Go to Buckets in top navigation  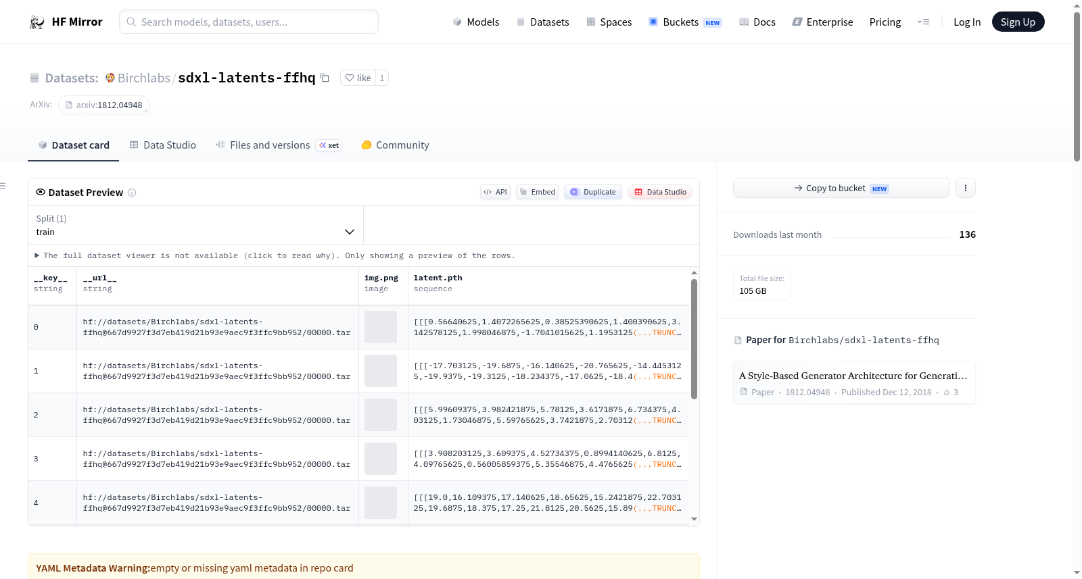coord(685,22)
